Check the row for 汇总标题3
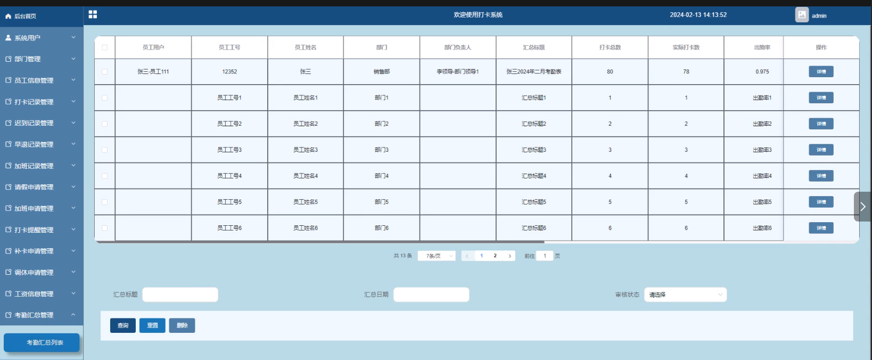 coord(105,150)
